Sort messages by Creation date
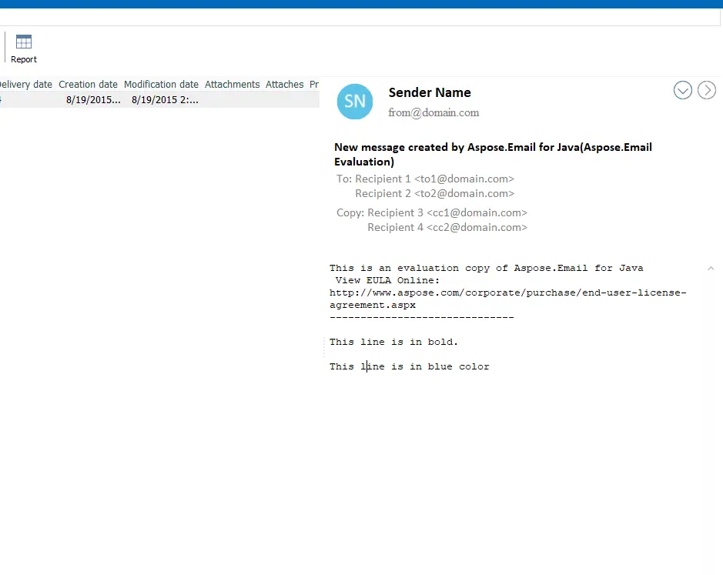This screenshot has height=575, width=723. point(88,84)
